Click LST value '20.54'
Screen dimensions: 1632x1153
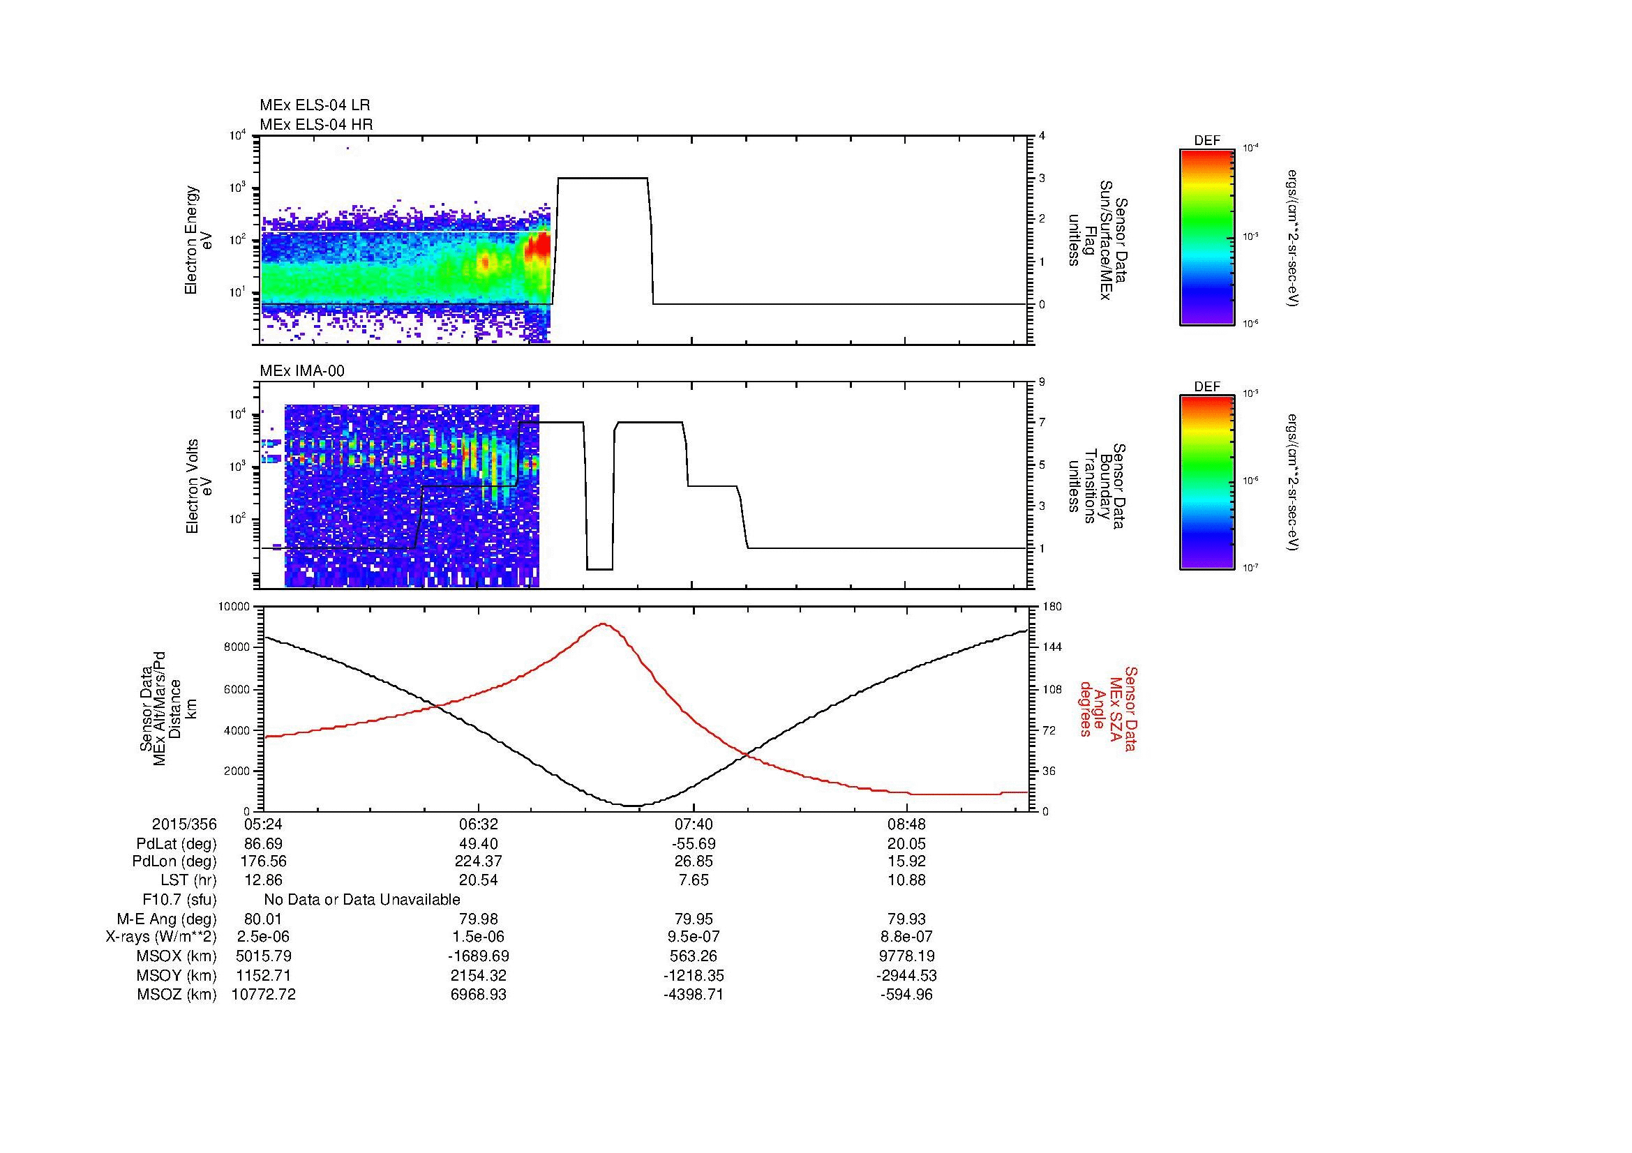(479, 880)
